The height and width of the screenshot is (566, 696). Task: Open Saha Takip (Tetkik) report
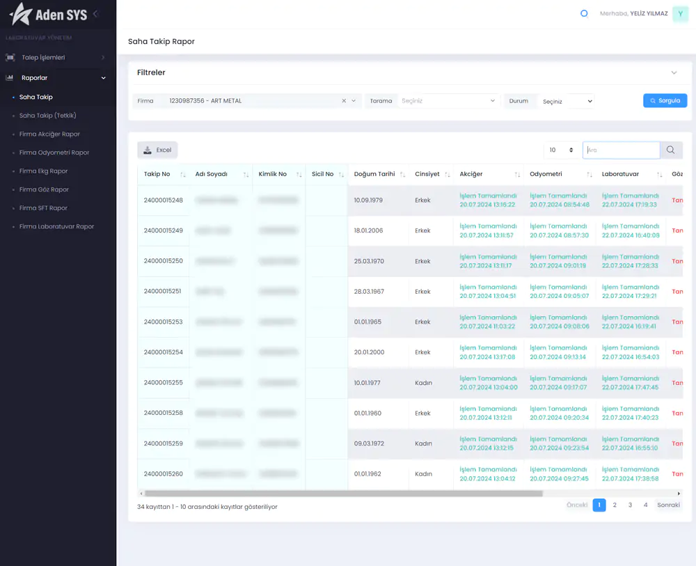click(x=47, y=116)
